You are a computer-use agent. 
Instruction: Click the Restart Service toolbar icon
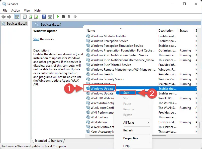coord(75,17)
